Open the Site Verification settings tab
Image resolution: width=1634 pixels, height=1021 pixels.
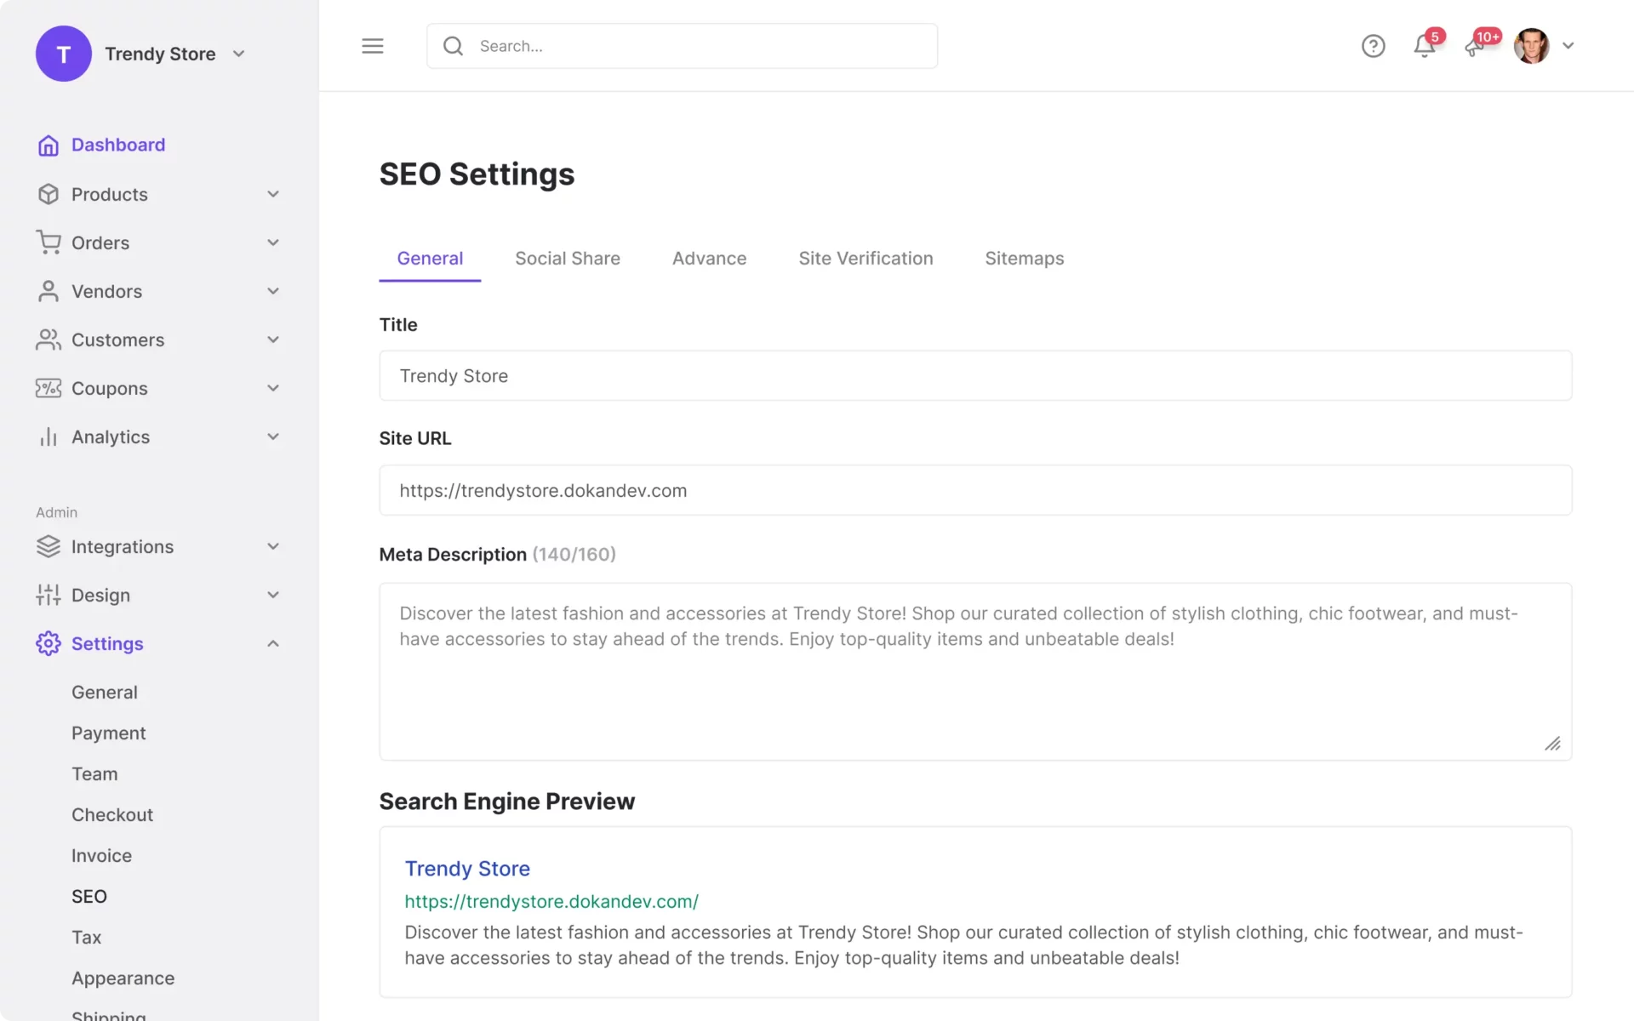click(865, 258)
